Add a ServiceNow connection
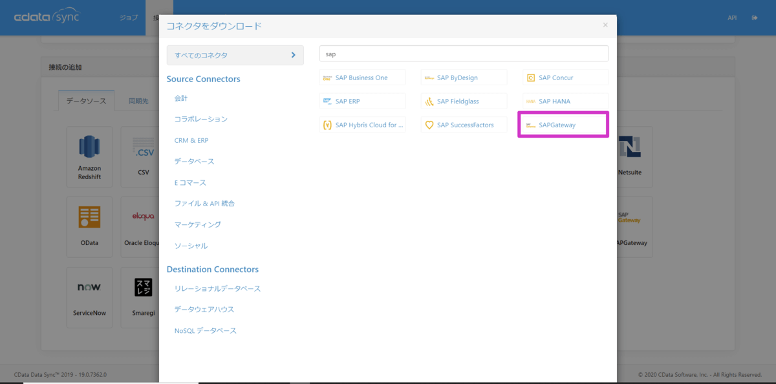This screenshot has width=776, height=384. coord(89,297)
